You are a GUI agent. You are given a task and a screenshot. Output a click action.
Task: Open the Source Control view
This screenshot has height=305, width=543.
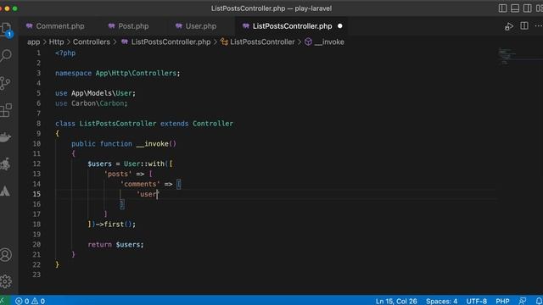pyautogui.click(x=5, y=83)
